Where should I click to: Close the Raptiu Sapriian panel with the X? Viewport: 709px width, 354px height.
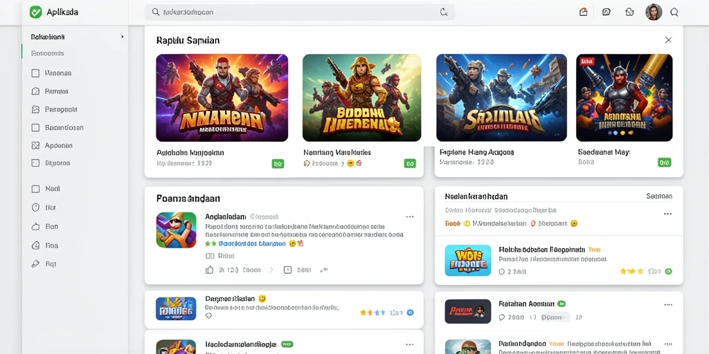668,40
